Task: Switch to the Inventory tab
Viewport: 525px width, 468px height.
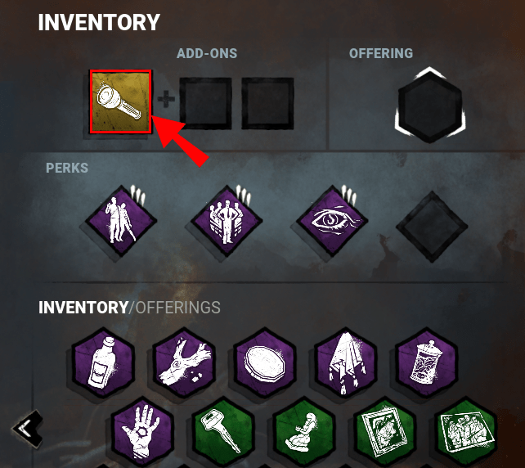Action: [x=83, y=307]
